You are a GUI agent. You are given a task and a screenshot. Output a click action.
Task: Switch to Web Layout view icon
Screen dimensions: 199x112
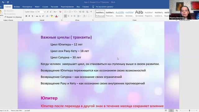[177, 110]
